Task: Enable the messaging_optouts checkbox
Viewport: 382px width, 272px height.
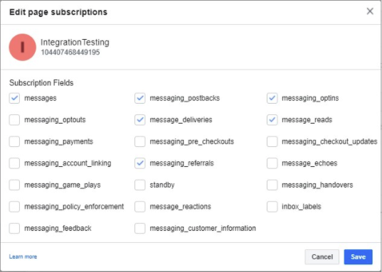Action: 14,120
